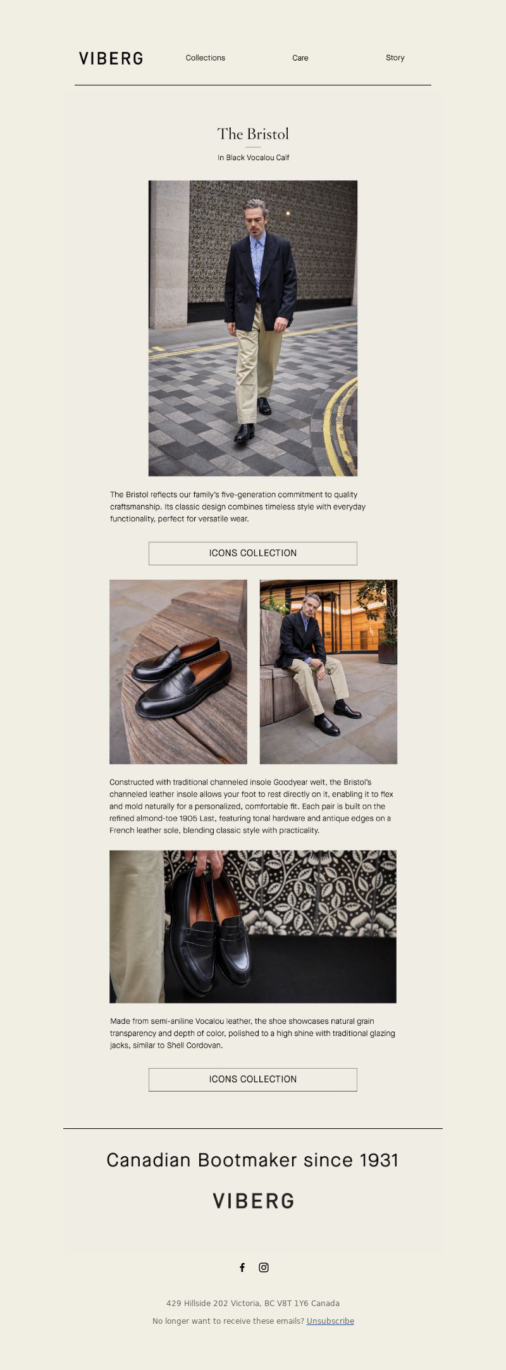Screen dimensions: 506x1370
Task: Click the paragraph about Goodyear welt construction
Action: (252, 806)
